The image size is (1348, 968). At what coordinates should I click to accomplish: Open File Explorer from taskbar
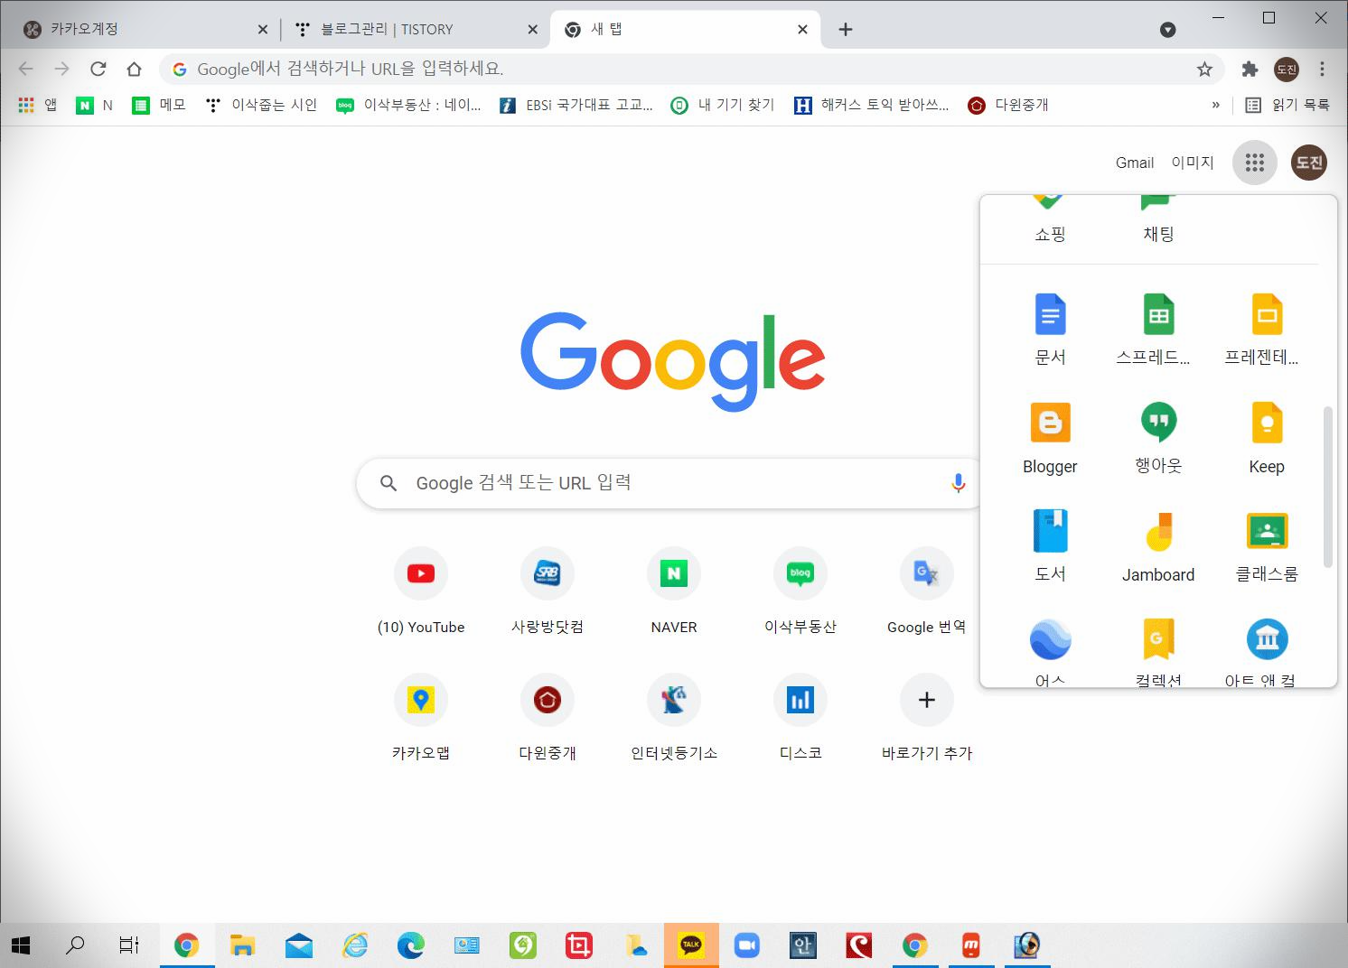242,945
